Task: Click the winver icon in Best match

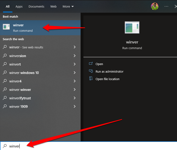Action: coord(6,27)
